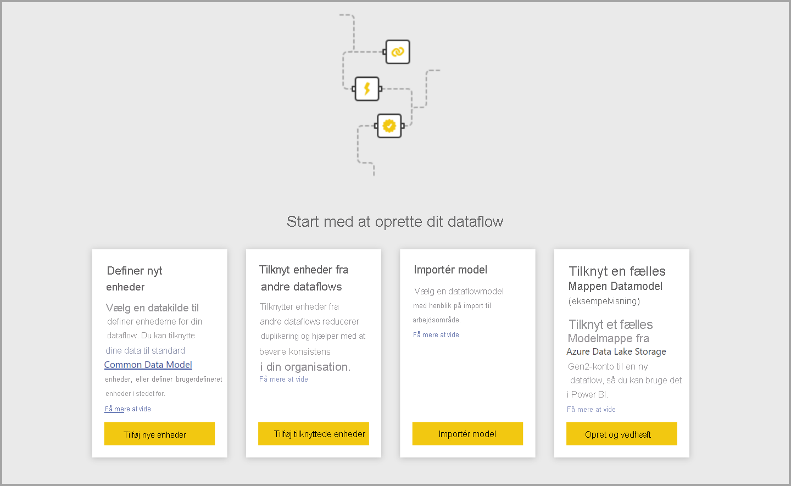Open Få mere at vide in Importér model card
Image resolution: width=791 pixels, height=486 pixels.
[436, 335]
